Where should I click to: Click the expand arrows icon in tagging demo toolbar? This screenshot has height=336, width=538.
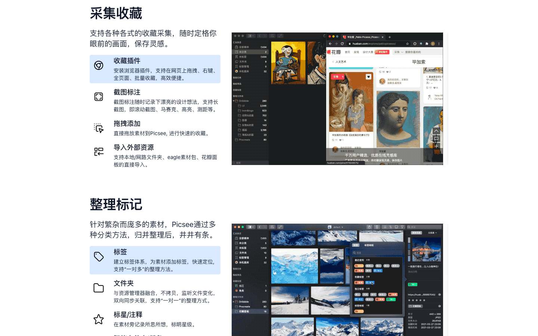point(280,227)
